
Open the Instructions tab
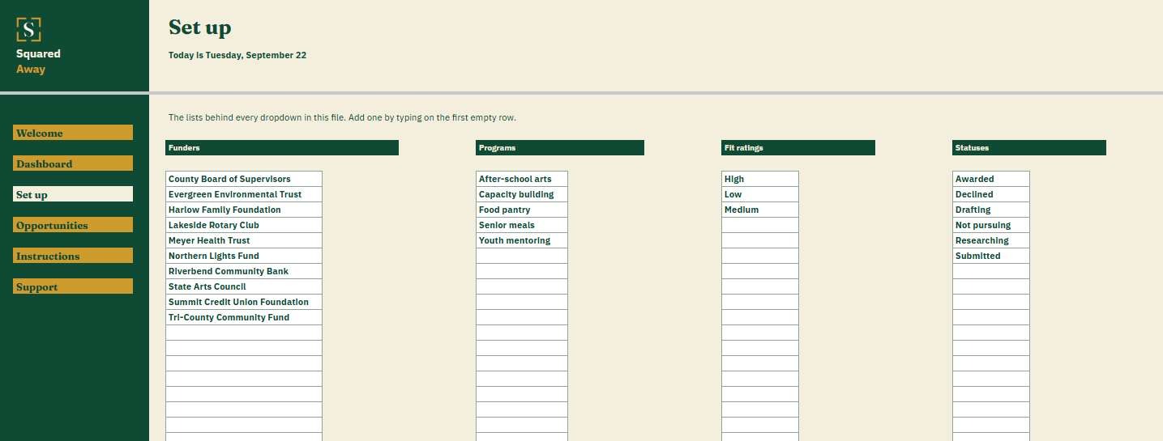pyautogui.click(x=73, y=256)
